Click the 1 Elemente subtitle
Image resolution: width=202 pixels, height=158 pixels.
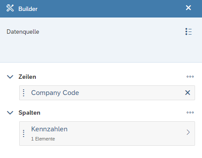coord(43,139)
